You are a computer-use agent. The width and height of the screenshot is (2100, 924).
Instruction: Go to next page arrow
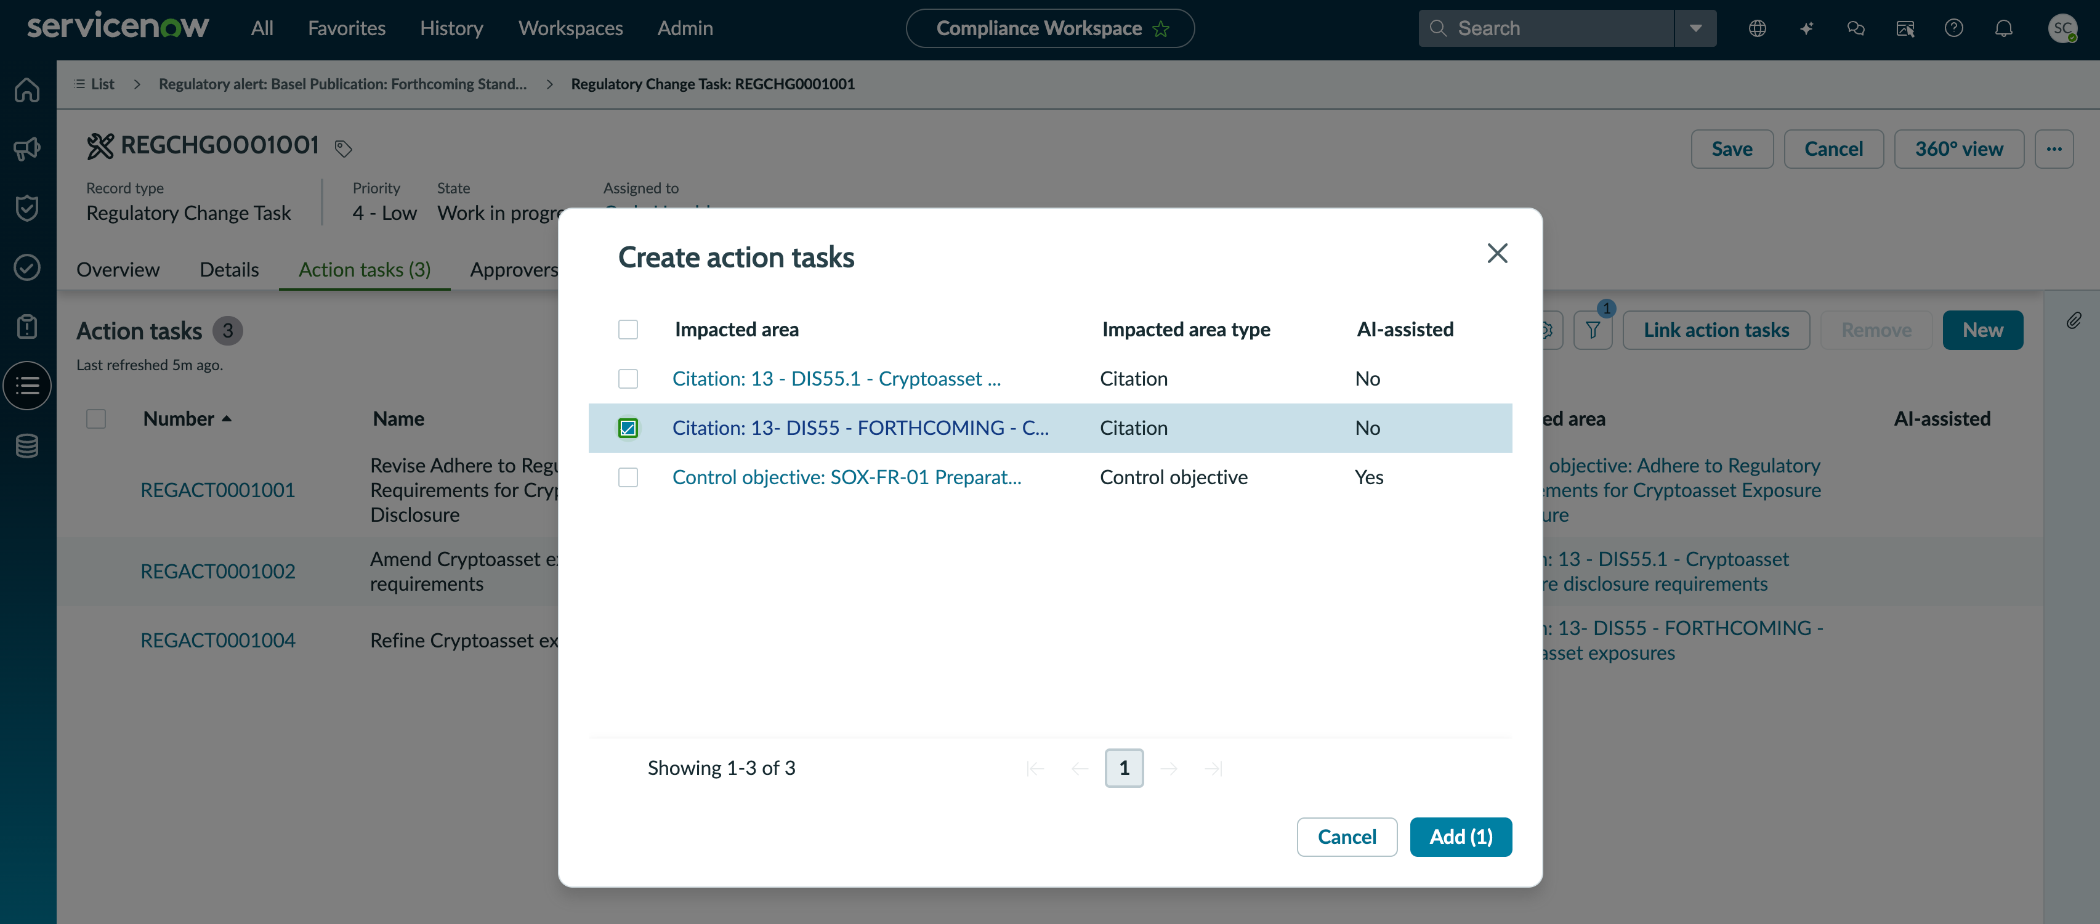(1169, 768)
